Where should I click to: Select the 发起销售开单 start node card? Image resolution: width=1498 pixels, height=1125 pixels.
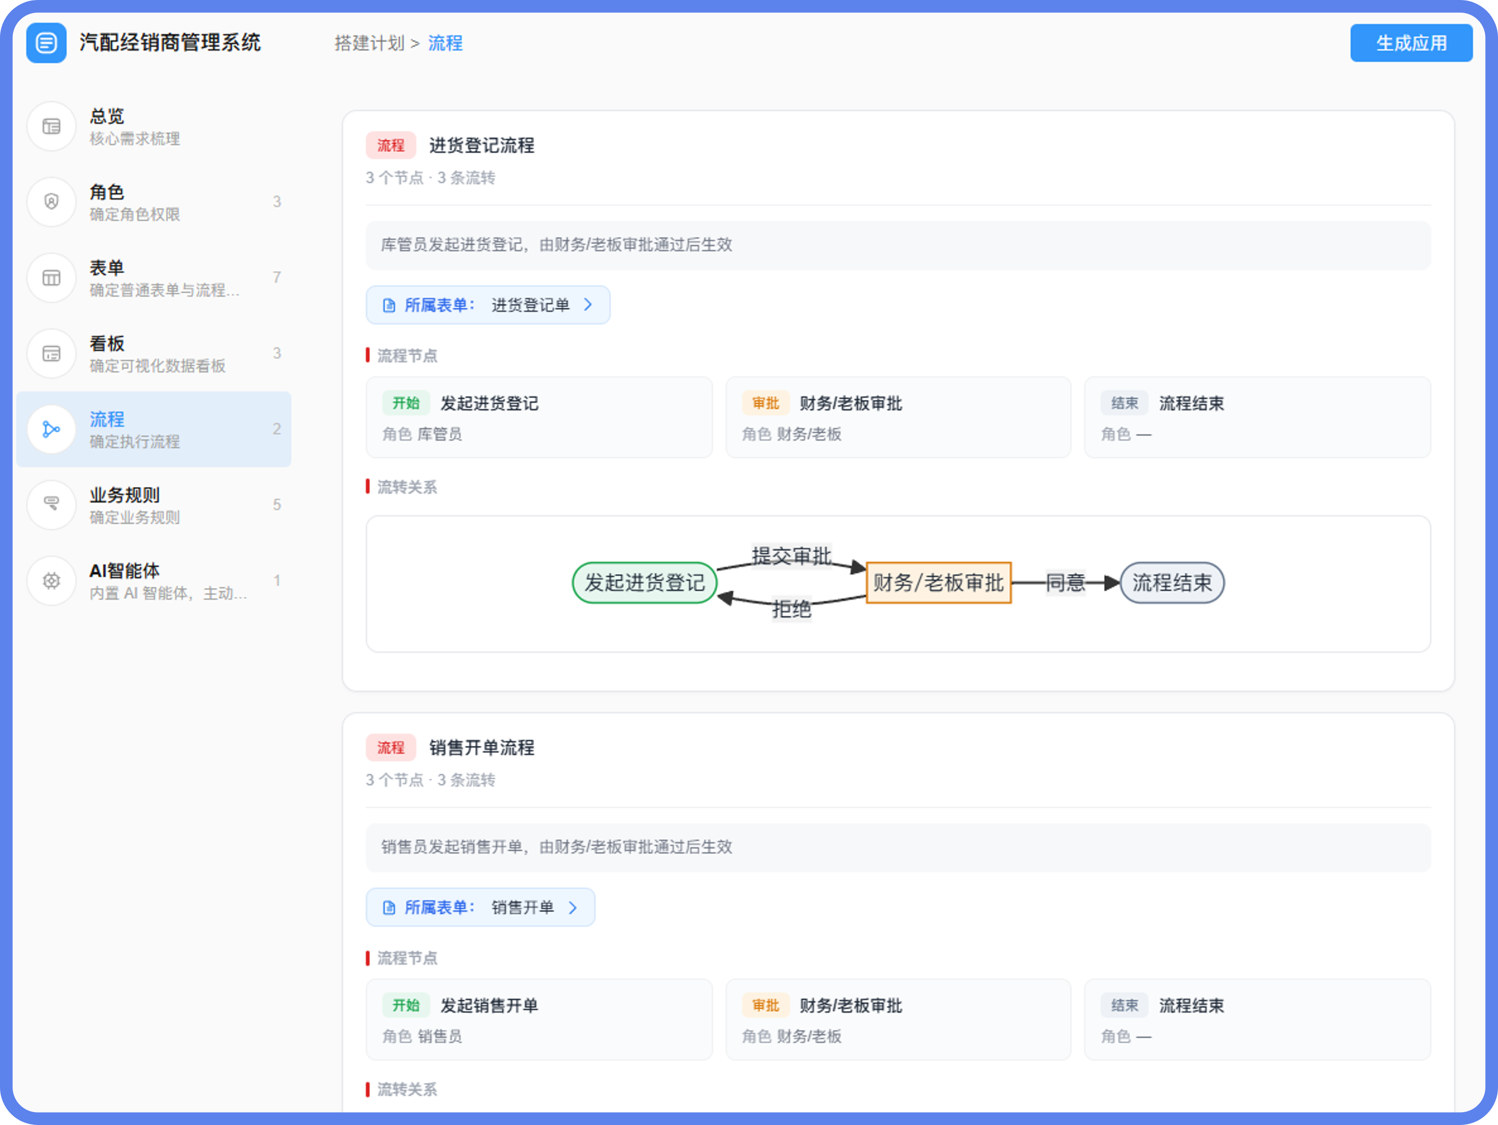[x=539, y=1020]
